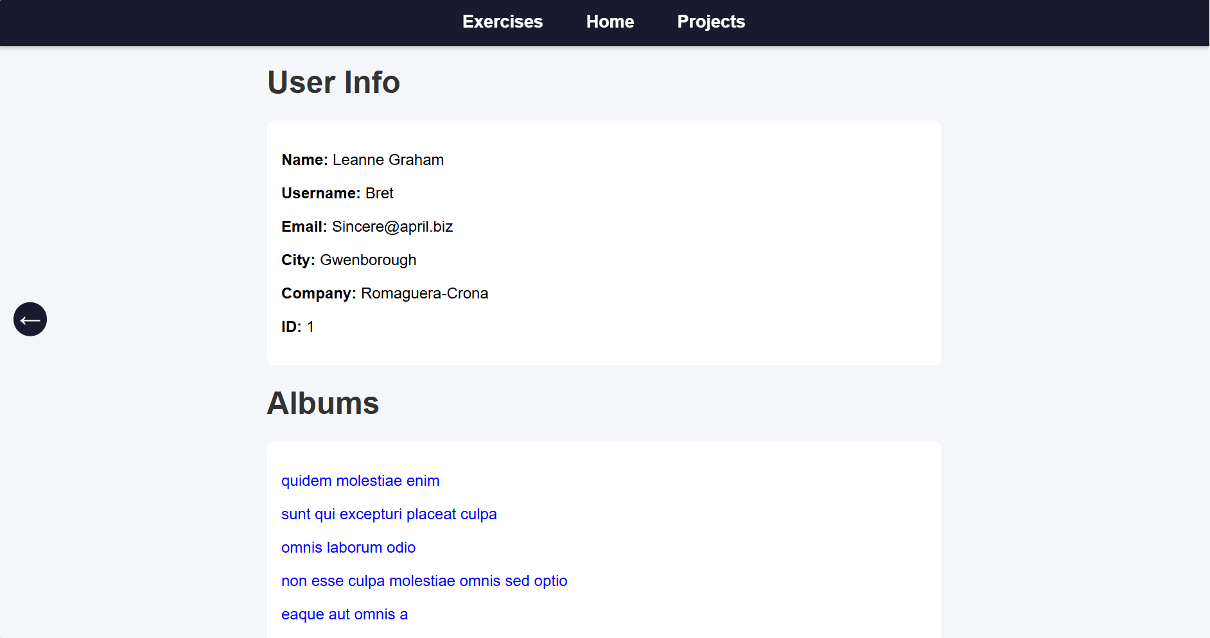
Task: Click the bold 'Name:' label
Action: (304, 160)
